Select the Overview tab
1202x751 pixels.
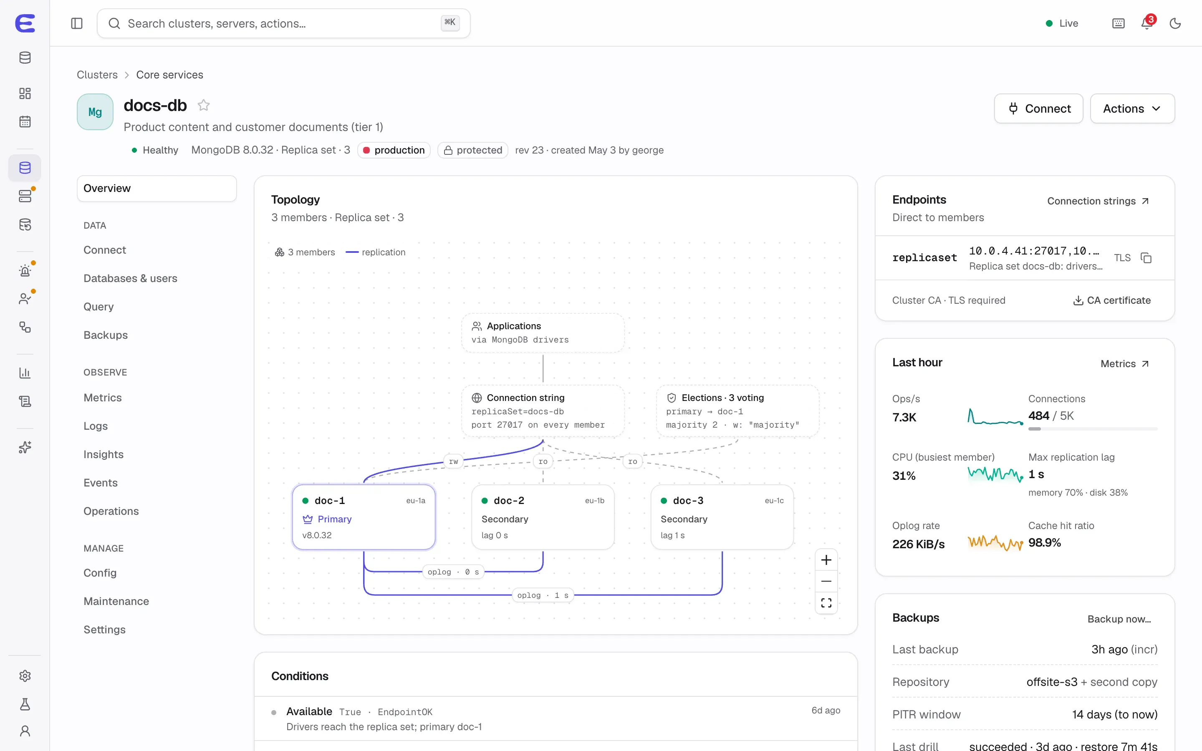click(x=157, y=188)
